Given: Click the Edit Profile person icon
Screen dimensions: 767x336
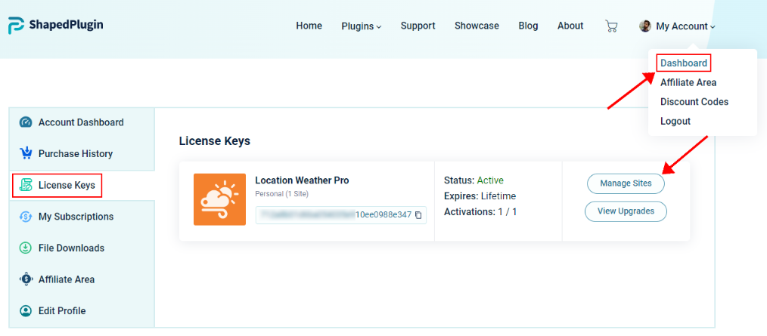Looking at the screenshot, I should point(26,310).
